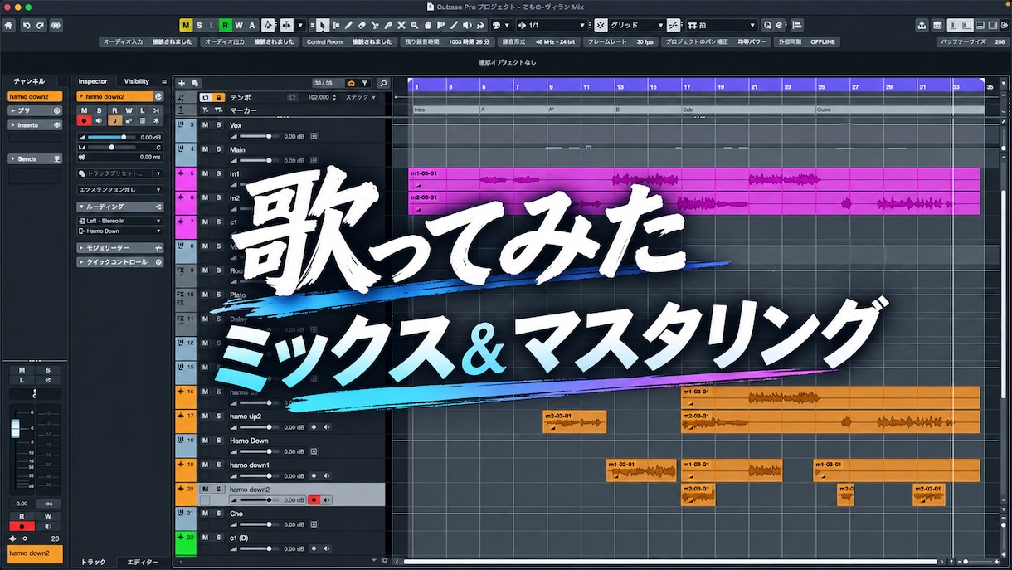Toggle the Snap on/off button
Viewport: 1012px width, 570px height.
[x=601, y=26]
